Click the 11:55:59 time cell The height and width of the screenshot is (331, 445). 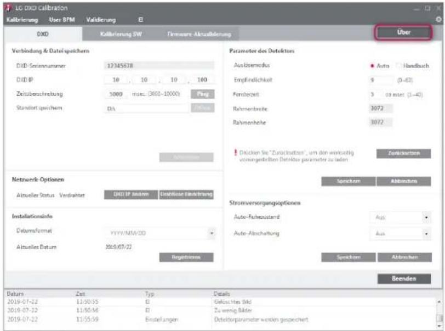tap(88, 319)
